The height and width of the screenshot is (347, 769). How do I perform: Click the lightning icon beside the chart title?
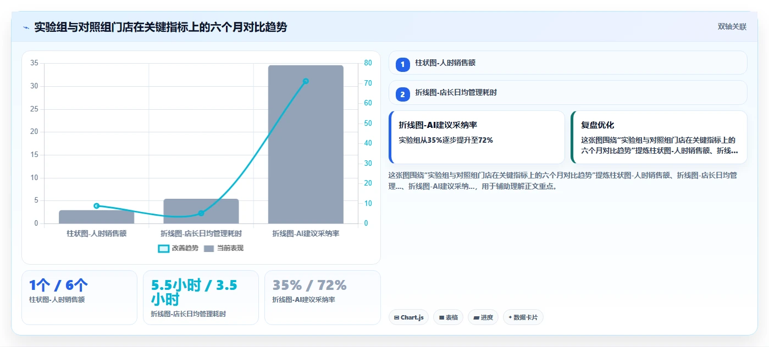click(26, 27)
